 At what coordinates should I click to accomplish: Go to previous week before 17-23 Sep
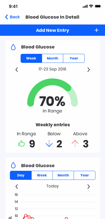click(17, 70)
